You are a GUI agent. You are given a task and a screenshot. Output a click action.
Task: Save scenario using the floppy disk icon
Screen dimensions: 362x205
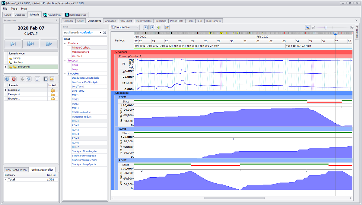pos(46,79)
